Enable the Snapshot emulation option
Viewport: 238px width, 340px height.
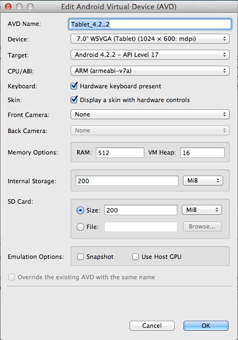point(80,257)
